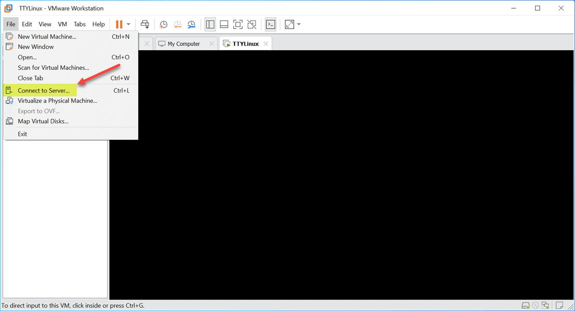
Task: Click the New Window menu icon
Action: tap(9, 47)
